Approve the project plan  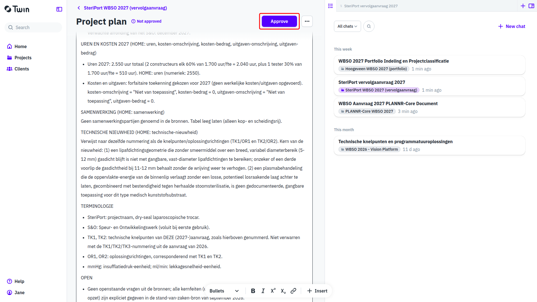[279, 21]
